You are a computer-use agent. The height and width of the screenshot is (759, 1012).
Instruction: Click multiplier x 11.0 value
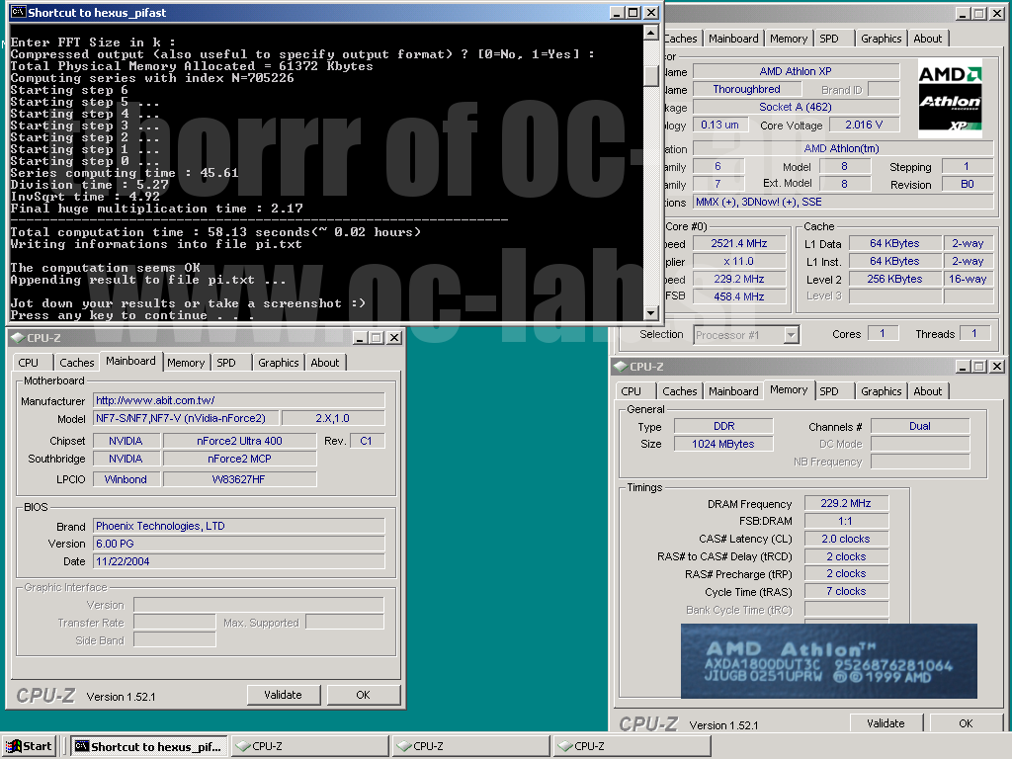pyautogui.click(x=739, y=261)
